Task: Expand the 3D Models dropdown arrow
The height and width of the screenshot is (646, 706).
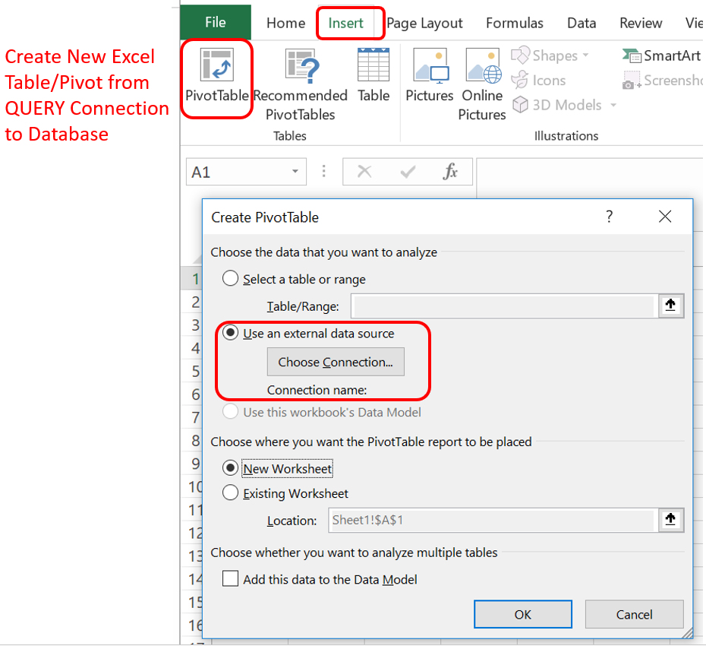Action: 613,106
